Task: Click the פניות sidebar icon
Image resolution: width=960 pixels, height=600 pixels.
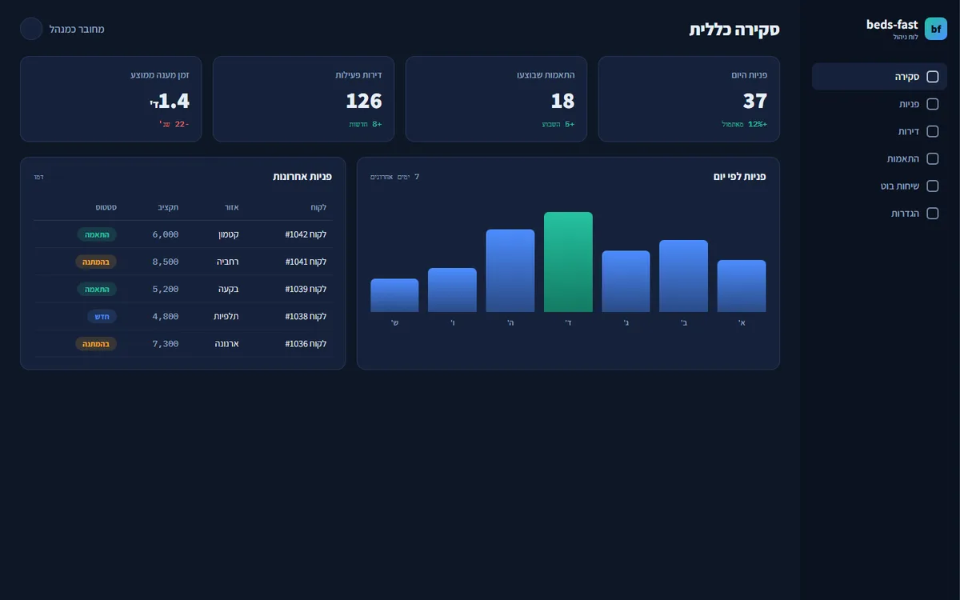Action: [932, 104]
